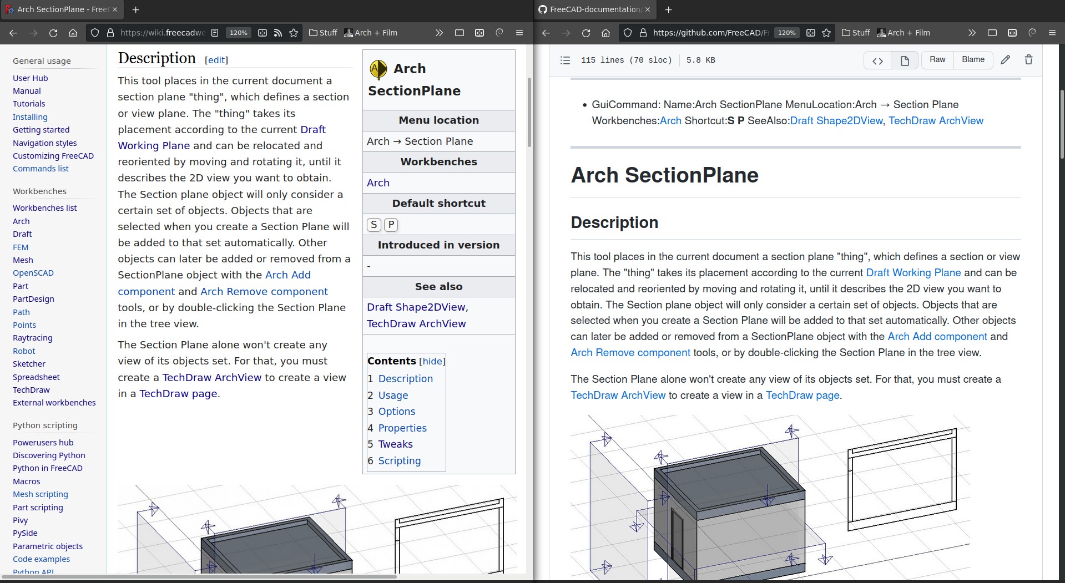Image resolution: width=1065 pixels, height=583 pixels.
Task: Click sidebar view icon in wiki window toolbar
Action: click(460, 33)
